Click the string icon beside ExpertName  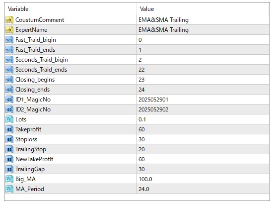click(9, 30)
